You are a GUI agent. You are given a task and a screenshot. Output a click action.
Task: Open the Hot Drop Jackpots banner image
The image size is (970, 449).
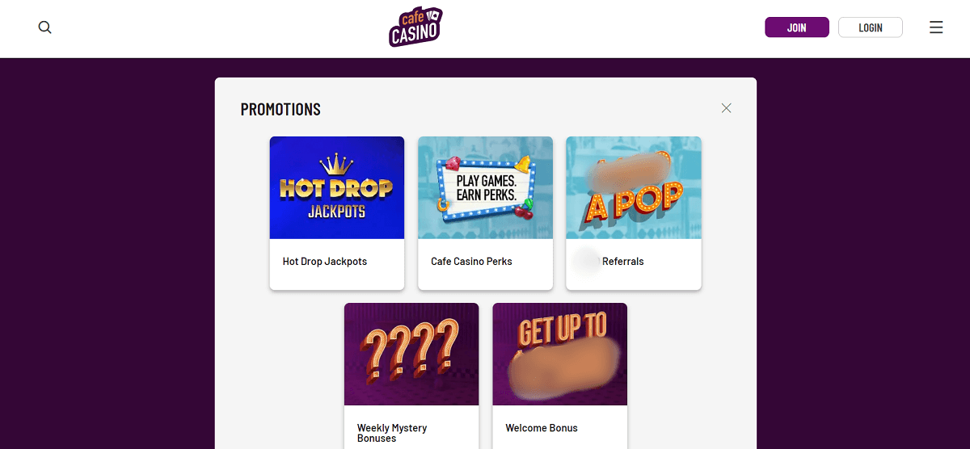[x=337, y=187]
